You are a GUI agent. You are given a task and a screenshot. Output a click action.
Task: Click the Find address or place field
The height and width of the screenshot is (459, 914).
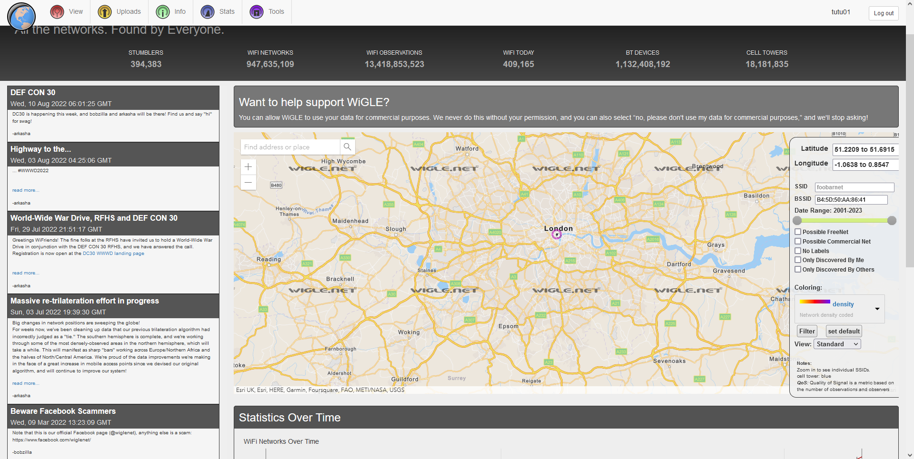(290, 147)
